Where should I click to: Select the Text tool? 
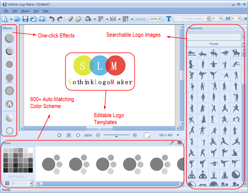(169, 18)
